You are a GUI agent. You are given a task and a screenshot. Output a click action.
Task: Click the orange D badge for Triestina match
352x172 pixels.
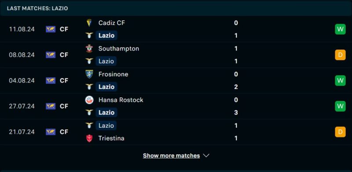(340, 132)
